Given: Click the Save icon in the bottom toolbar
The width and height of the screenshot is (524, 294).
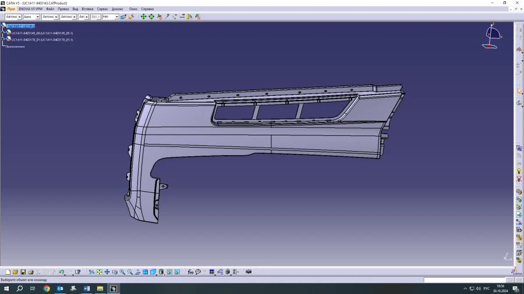Looking at the screenshot, I should pyautogui.click(x=23, y=272).
